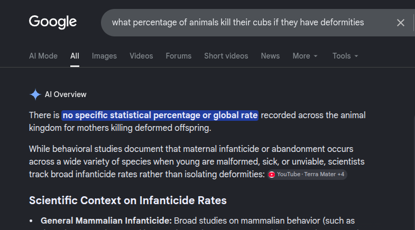The width and height of the screenshot is (415, 230).
Task: Click the AI Overview sparkle icon
Action: pos(35,94)
